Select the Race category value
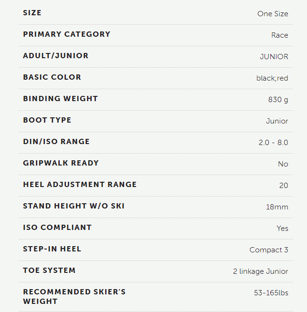The width and height of the screenshot is (307, 312). click(x=279, y=35)
